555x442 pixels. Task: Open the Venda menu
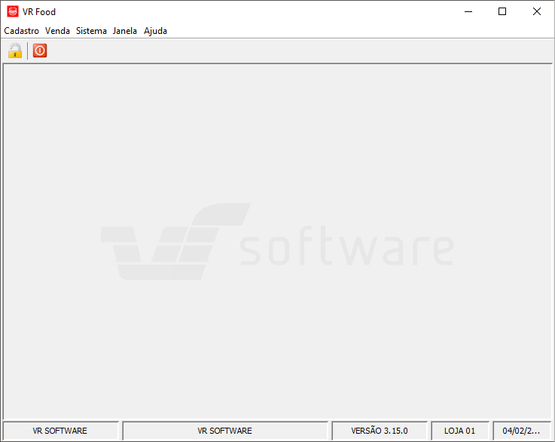pyautogui.click(x=57, y=31)
